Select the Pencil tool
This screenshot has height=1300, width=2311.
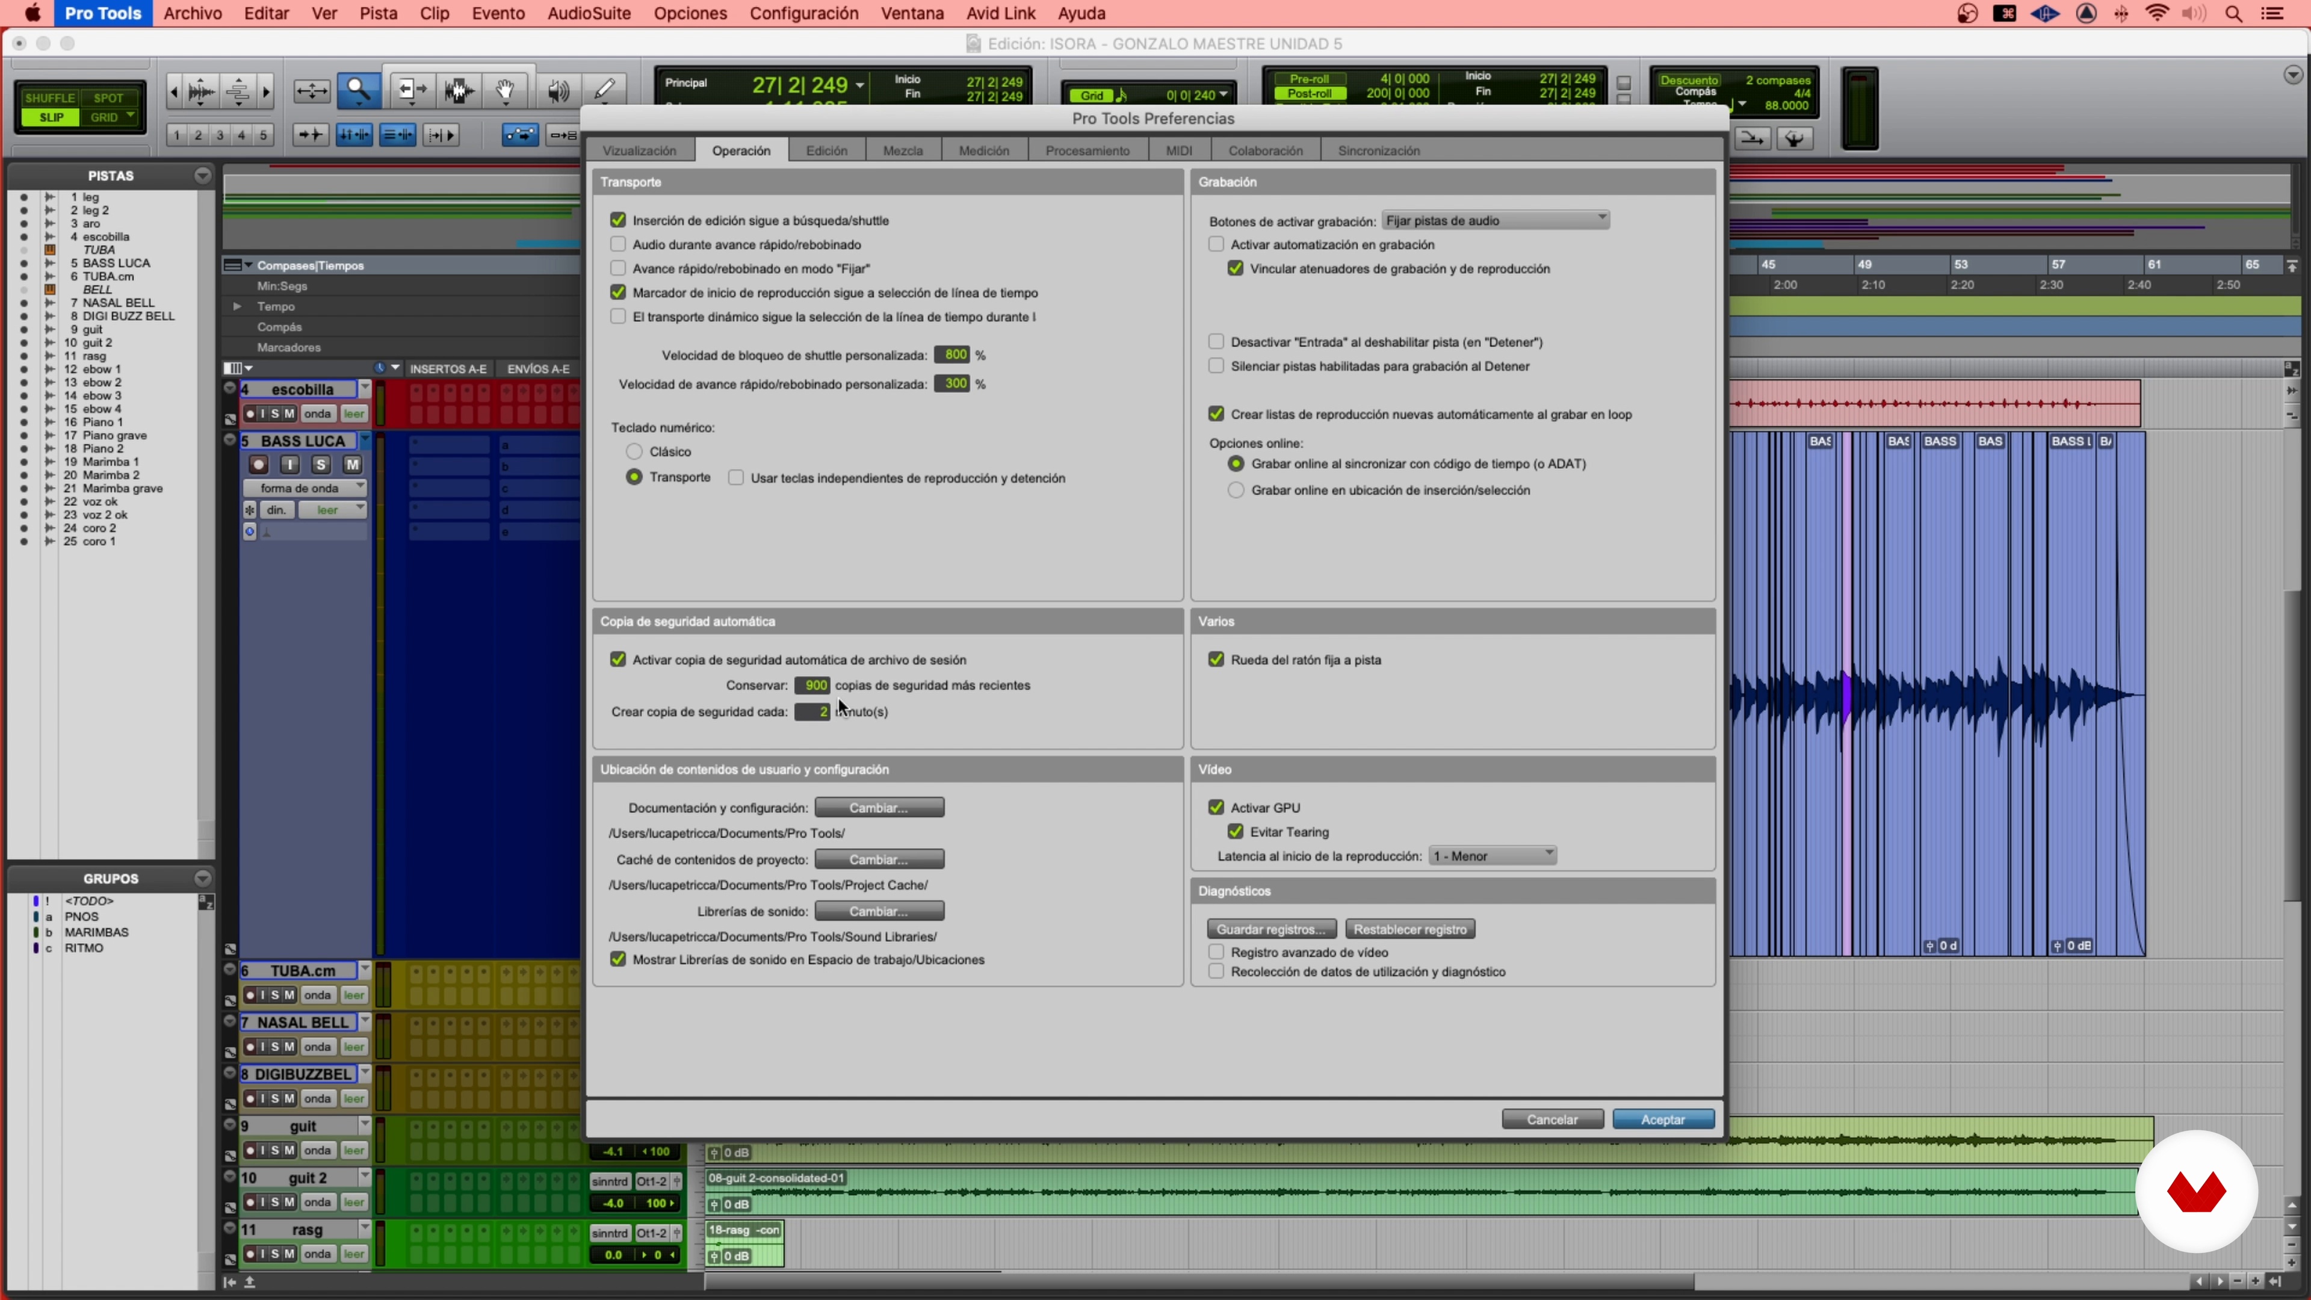(605, 90)
